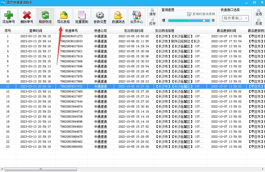Click the 最后更新时间 column header
265x172 pixels.
point(226,31)
